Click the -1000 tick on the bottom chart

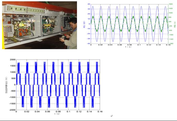[x=12, y=97]
